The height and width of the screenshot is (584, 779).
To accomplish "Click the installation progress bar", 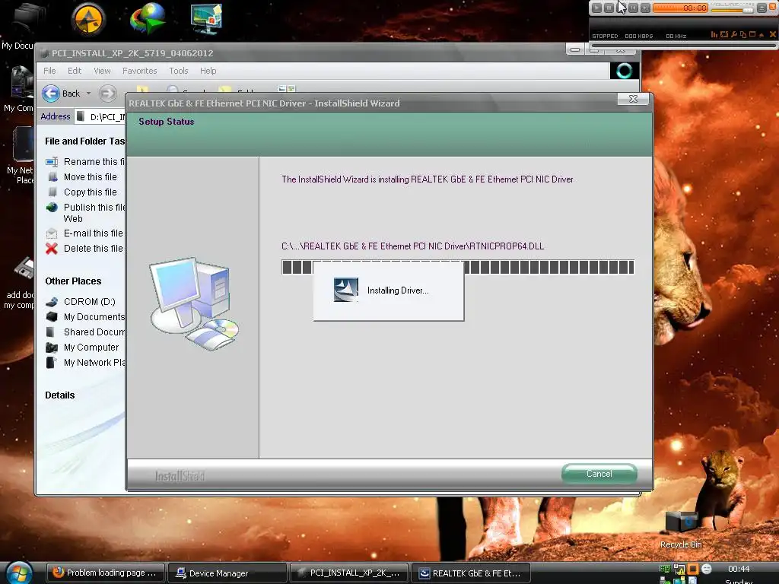I will pyautogui.click(x=457, y=267).
